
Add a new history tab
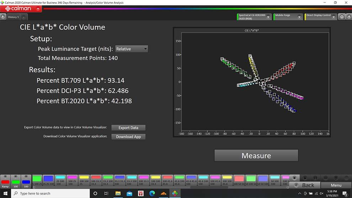[x=24, y=17]
